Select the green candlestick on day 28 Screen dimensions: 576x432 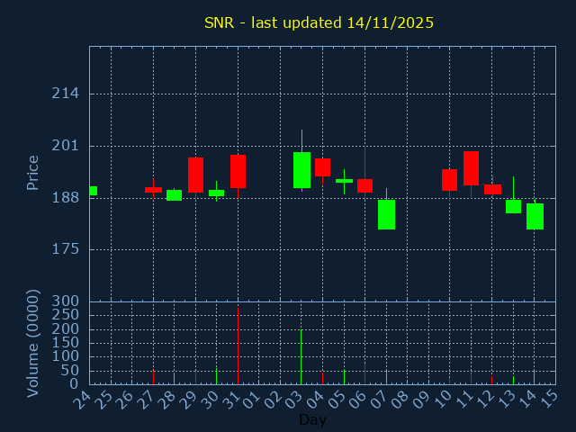pos(174,194)
